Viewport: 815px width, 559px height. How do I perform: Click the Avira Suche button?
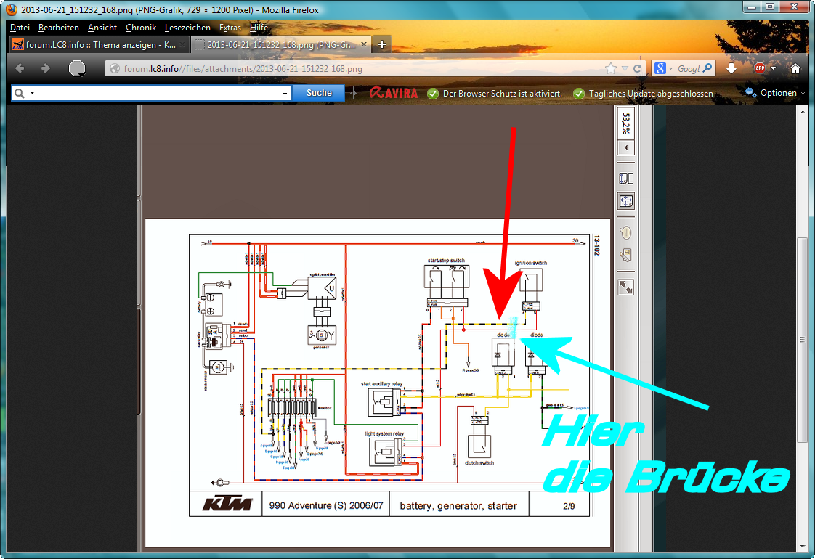pos(319,93)
